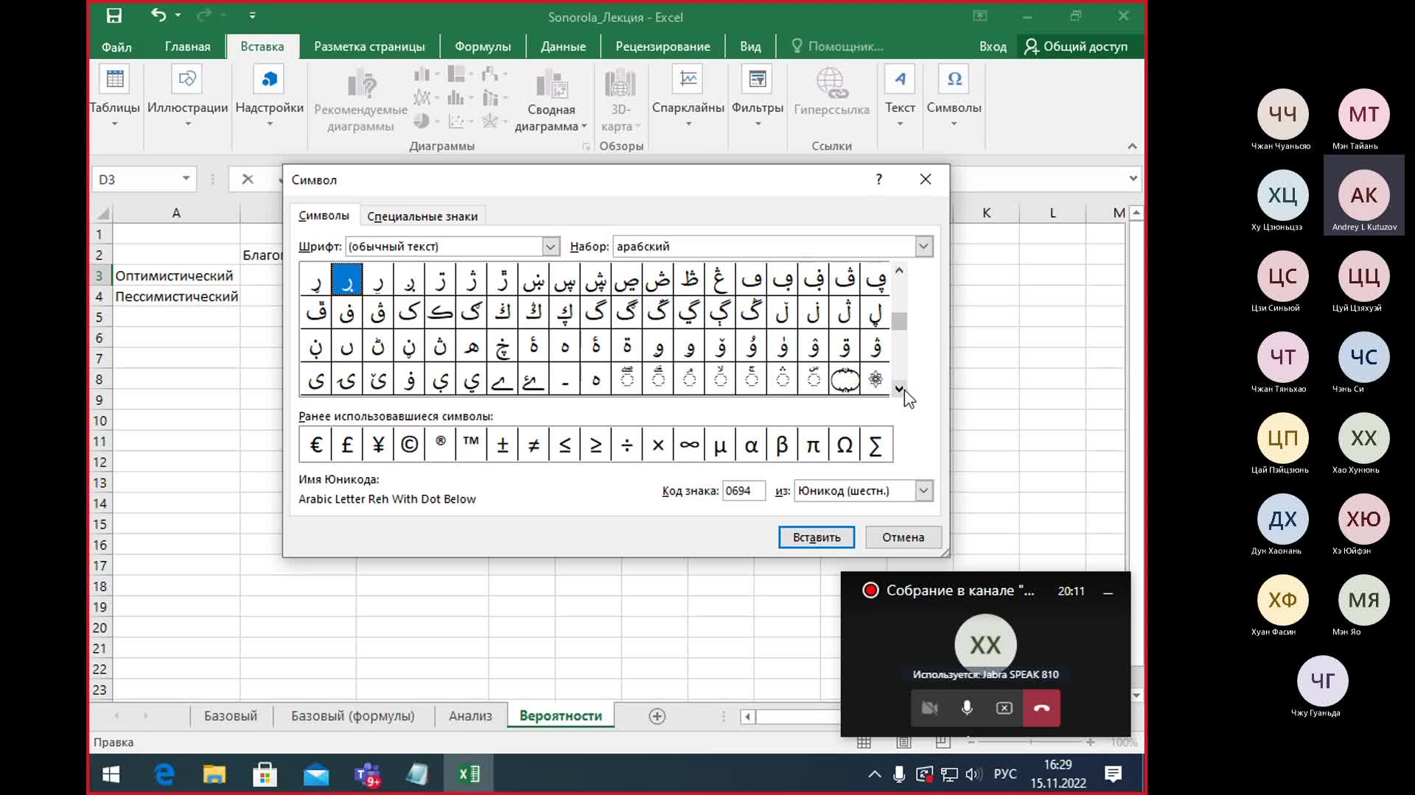Viewport: 1415px width, 795px height.
Task: Open Microsoft Teams from taskbar
Action: pos(367,774)
